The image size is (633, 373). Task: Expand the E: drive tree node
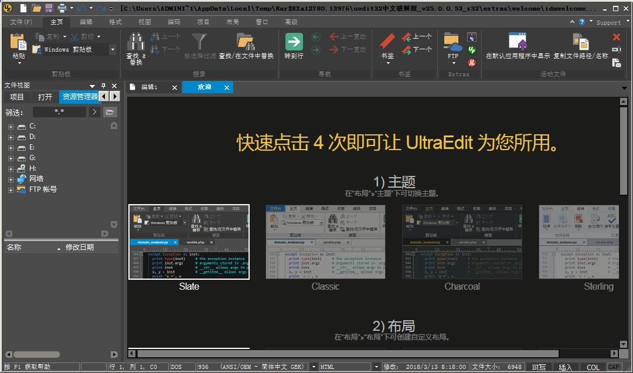[11, 148]
